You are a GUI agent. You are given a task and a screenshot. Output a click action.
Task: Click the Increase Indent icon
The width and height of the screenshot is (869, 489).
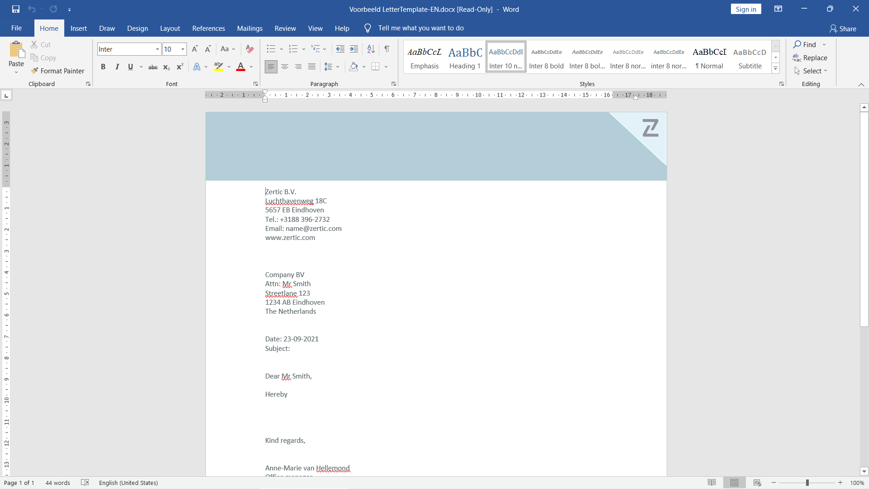coord(354,49)
